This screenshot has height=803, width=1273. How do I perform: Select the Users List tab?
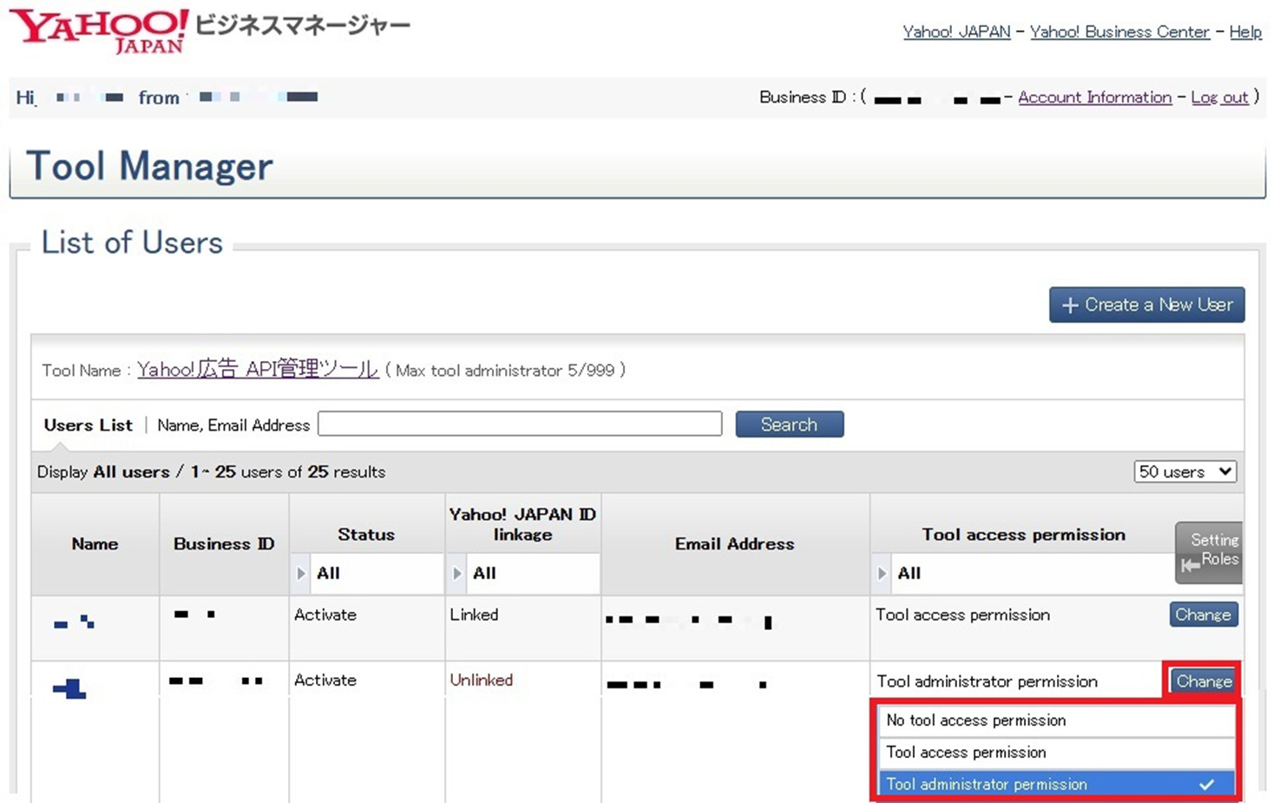point(88,425)
